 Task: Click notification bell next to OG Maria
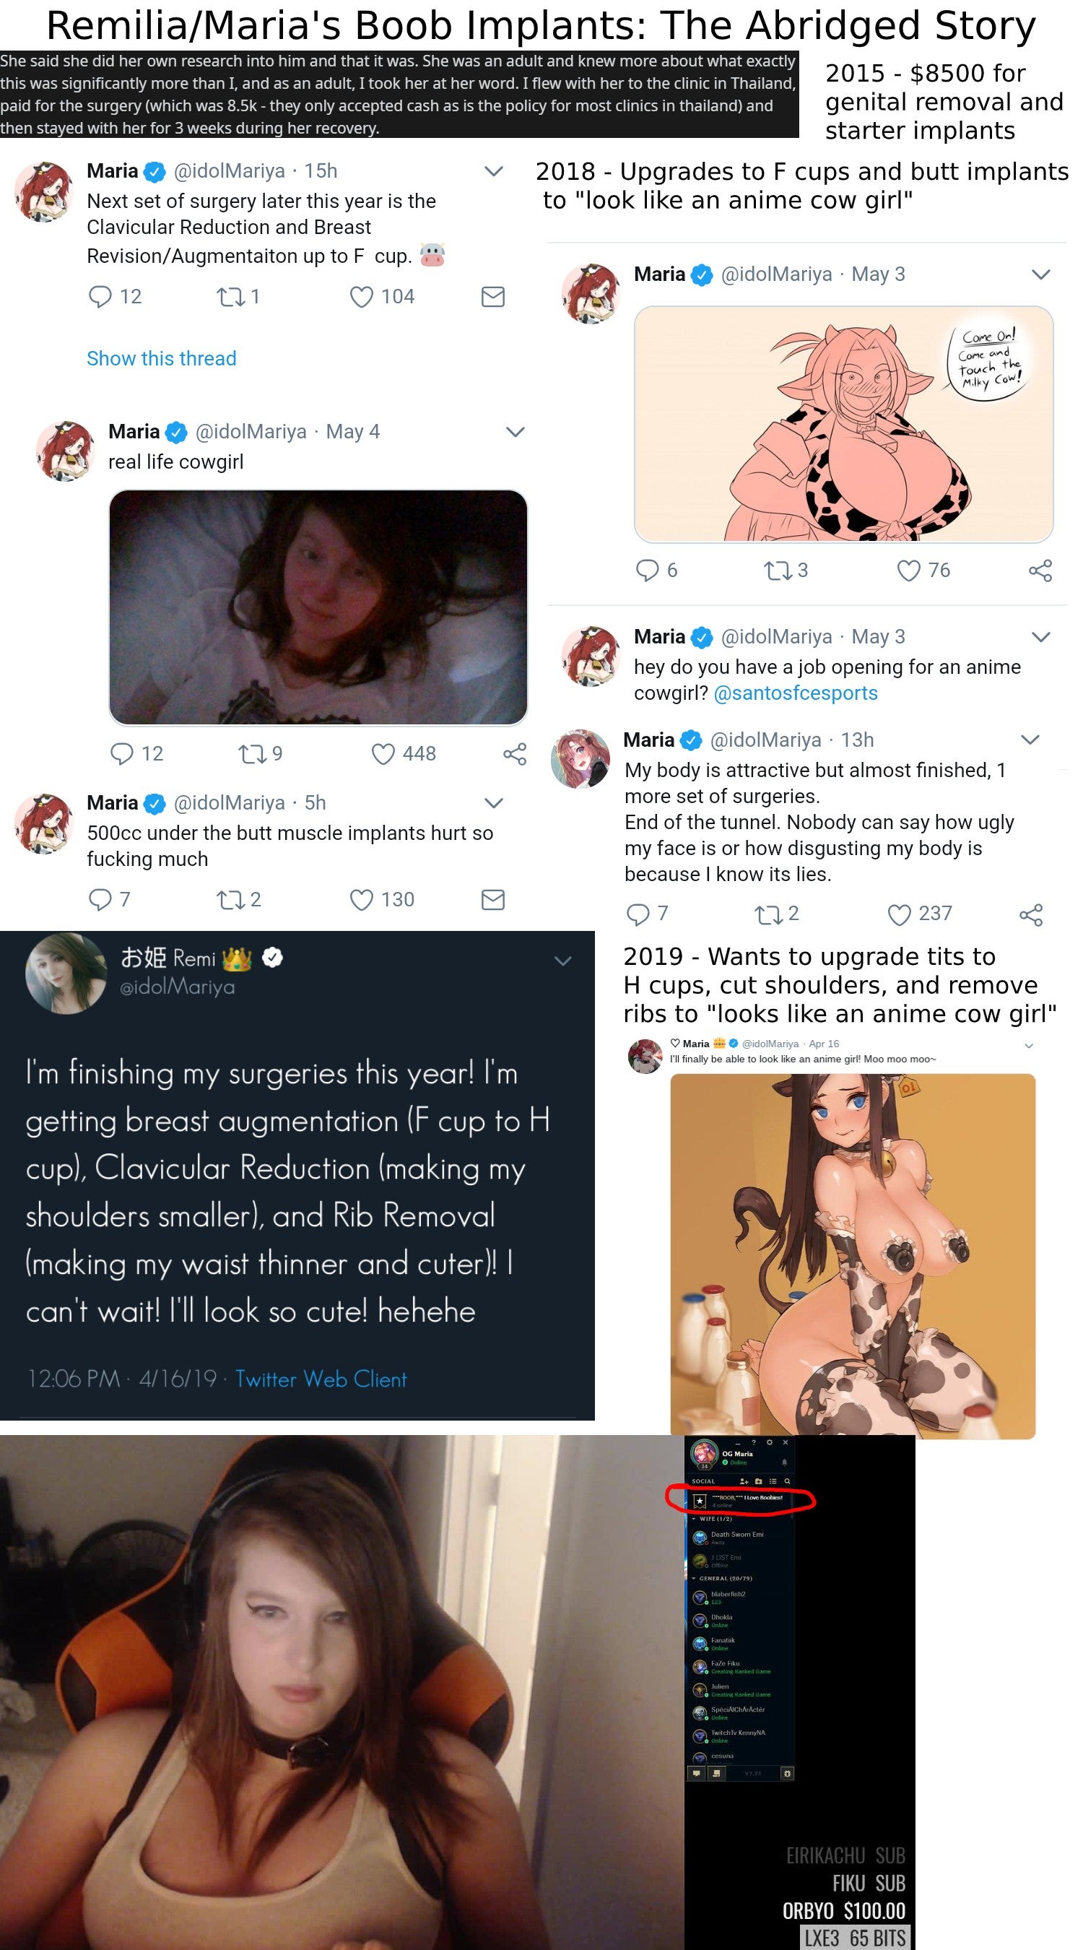[785, 1462]
